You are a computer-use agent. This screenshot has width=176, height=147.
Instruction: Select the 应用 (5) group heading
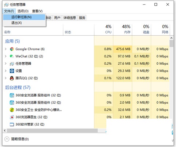point(12,41)
